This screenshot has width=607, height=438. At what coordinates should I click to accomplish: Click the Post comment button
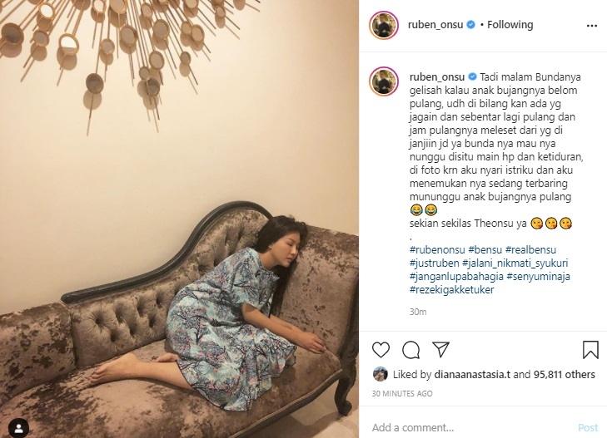(588, 427)
